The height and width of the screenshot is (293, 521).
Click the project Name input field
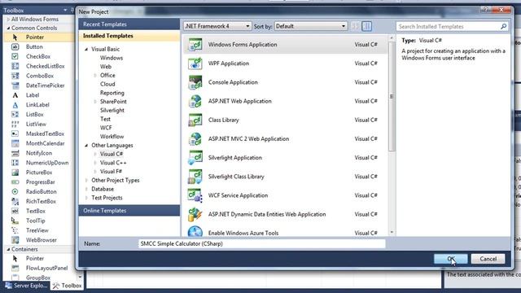coord(262,244)
